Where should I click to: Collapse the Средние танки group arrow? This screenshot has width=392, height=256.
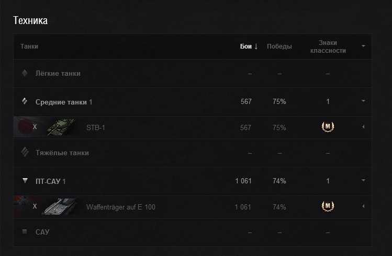tap(363, 101)
